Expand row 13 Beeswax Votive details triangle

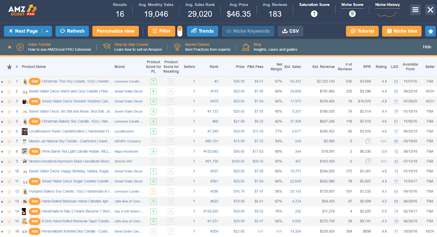pyautogui.click(x=2, y=202)
